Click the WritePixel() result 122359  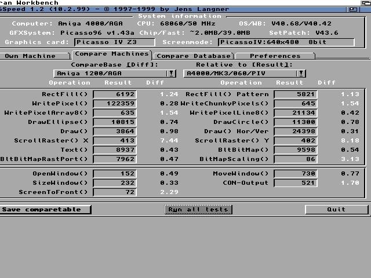pos(115,104)
